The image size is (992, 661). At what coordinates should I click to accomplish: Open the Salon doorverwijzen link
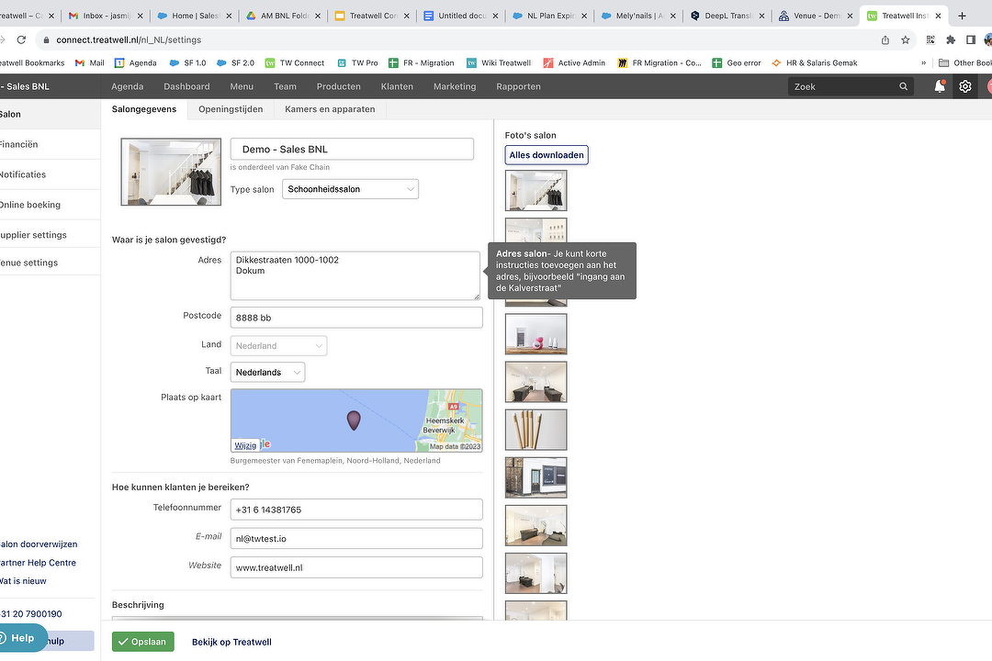pyautogui.click(x=39, y=544)
